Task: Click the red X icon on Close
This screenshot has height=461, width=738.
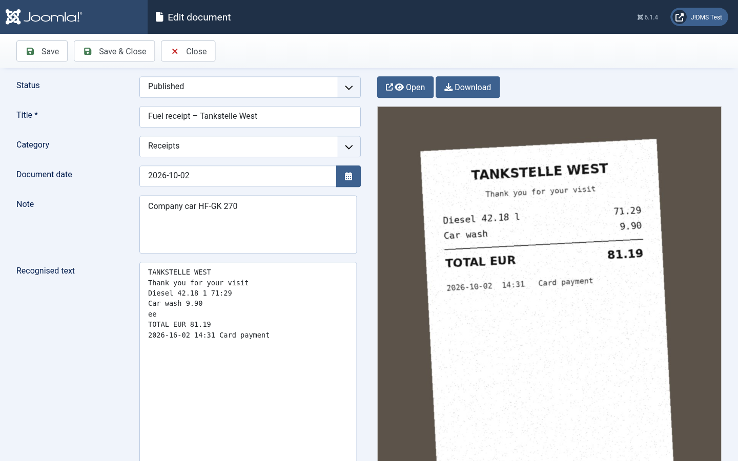Action: [x=175, y=51]
